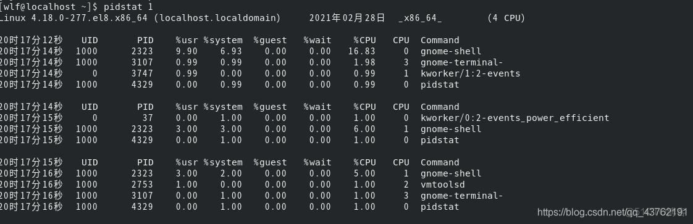Click '%guest' header in the 20时17分15秒 header row
The width and height of the screenshot is (693, 224).
(270, 162)
